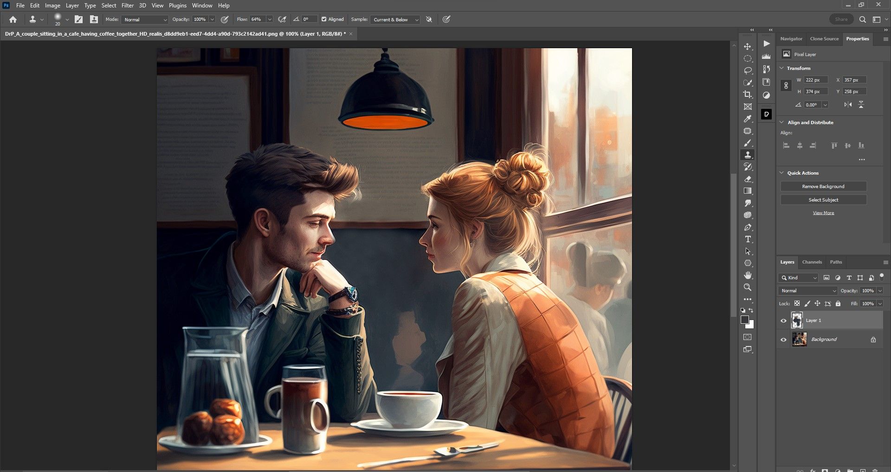This screenshot has height=472, width=891.
Task: Select the Hand tool
Action: [x=748, y=275]
